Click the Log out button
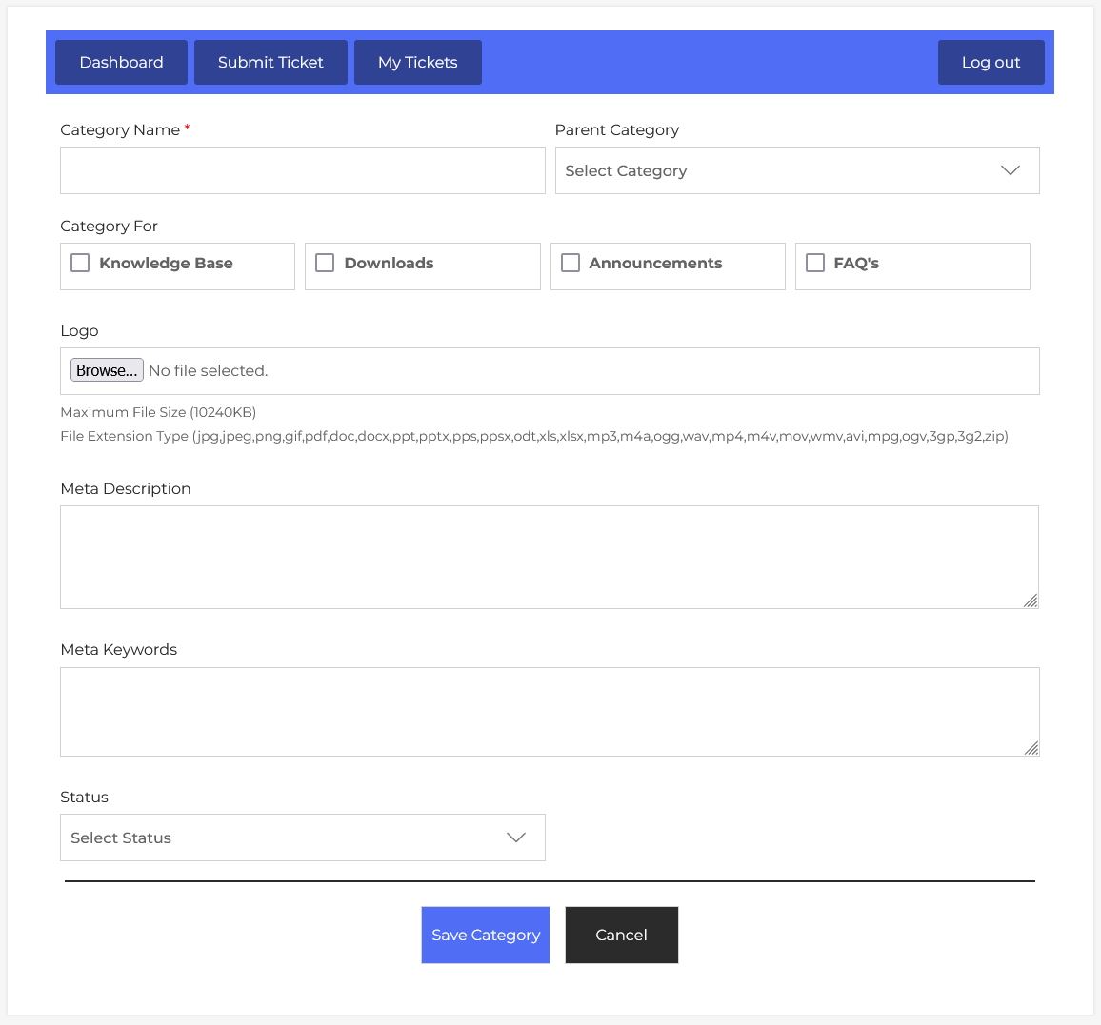This screenshot has width=1101, height=1025. pyautogui.click(x=991, y=63)
